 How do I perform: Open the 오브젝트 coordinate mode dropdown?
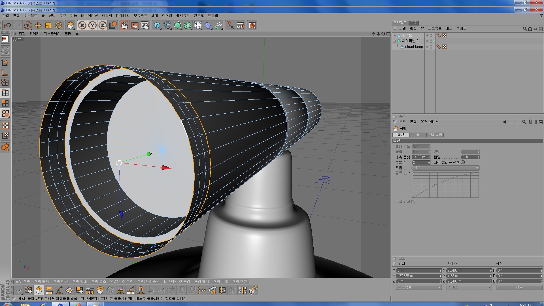[x=419, y=287]
